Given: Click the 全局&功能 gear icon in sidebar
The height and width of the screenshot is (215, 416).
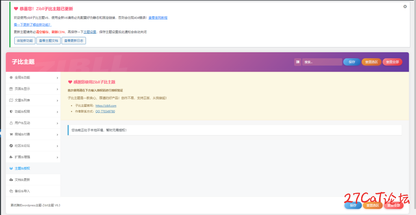Looking at the screenshot, I should [11, 77].
